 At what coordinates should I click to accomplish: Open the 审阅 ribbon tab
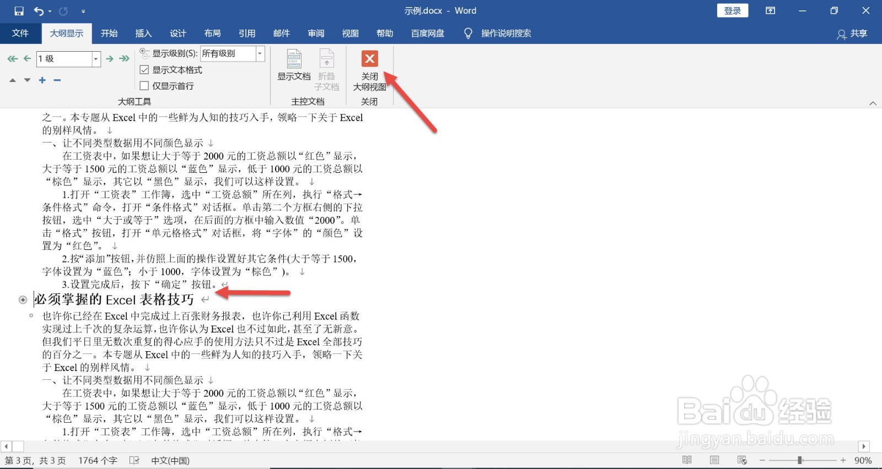coord(316,33)
